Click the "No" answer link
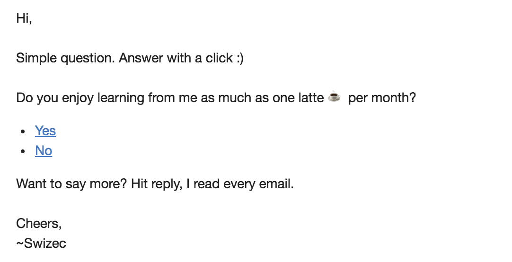The height and width of the screenshot is (262, 512). 44,151
